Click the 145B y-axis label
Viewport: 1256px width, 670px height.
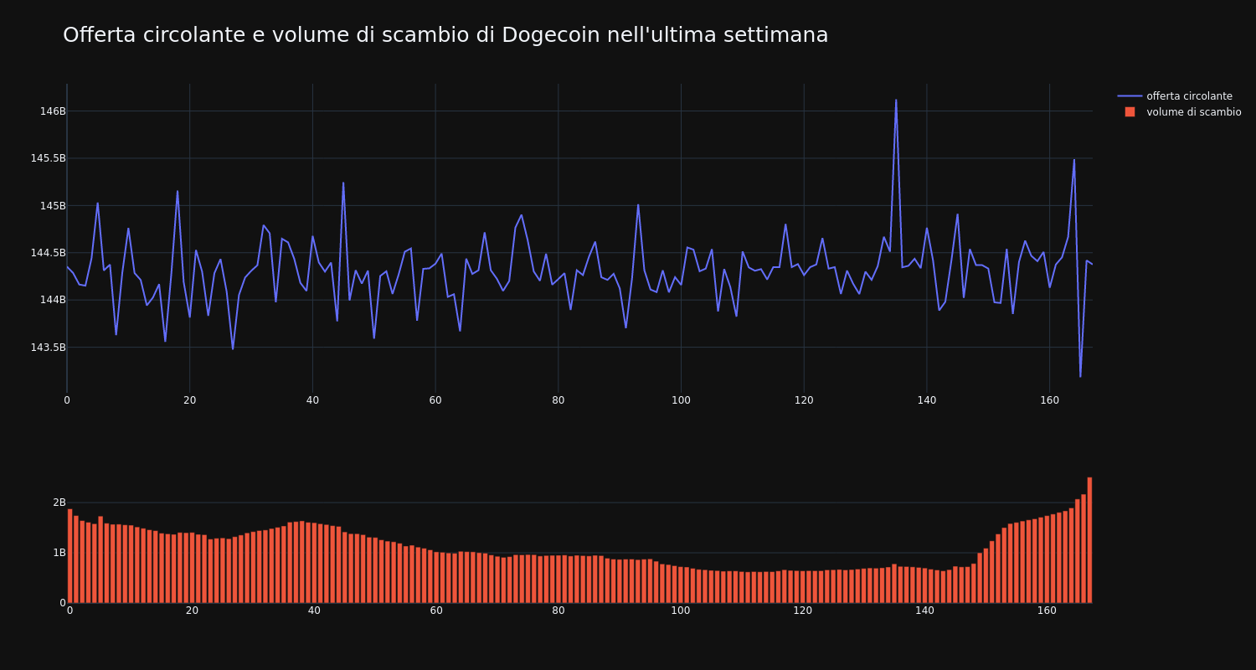coord(53,206)
